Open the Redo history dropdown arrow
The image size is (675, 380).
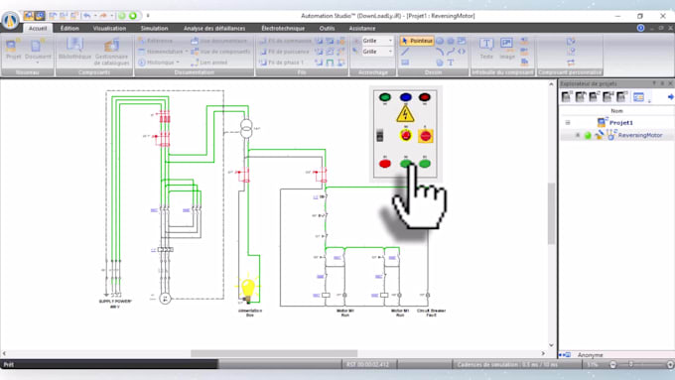pyautogui.click(x=111, y=16)
